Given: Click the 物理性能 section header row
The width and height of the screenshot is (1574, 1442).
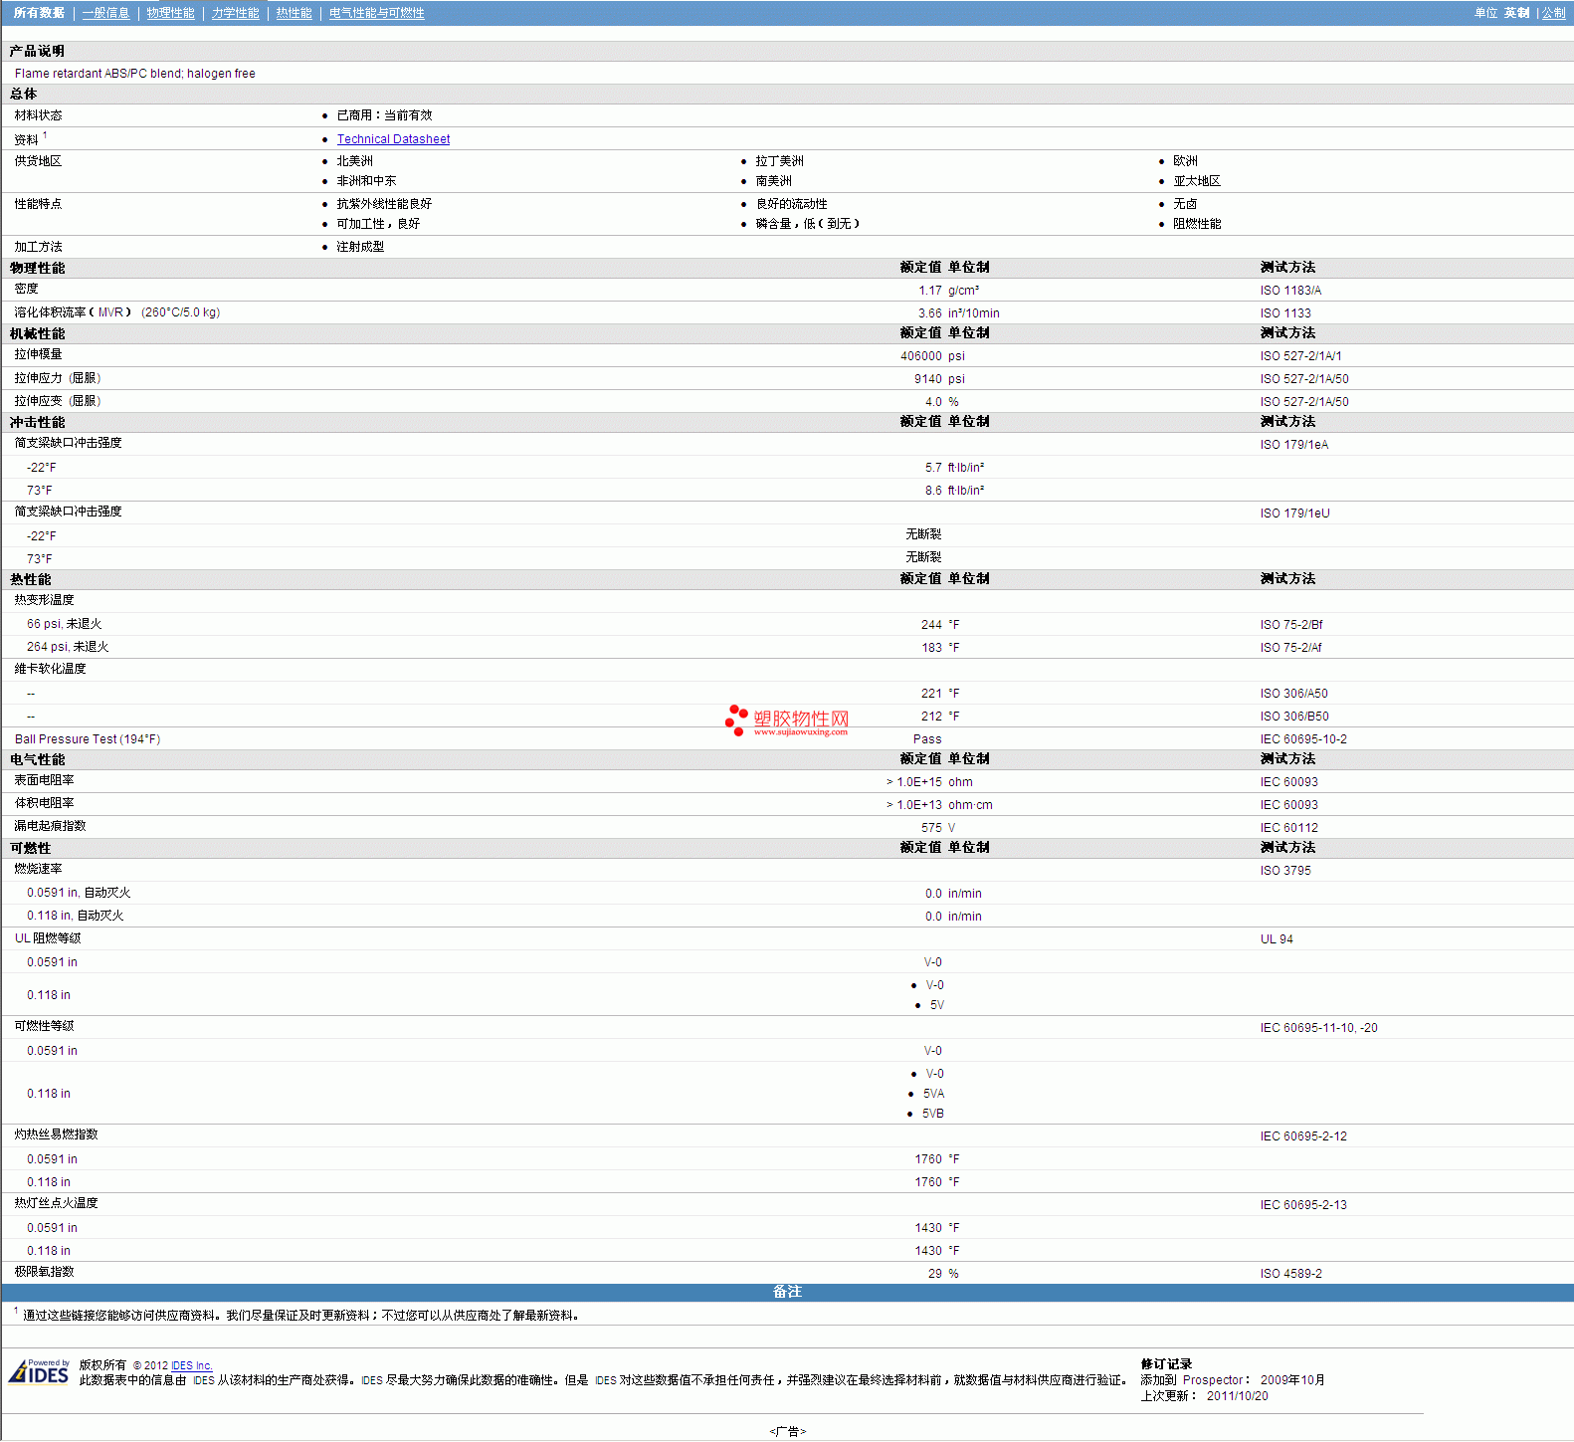Looking at the screenshot, I should [38, 268].
